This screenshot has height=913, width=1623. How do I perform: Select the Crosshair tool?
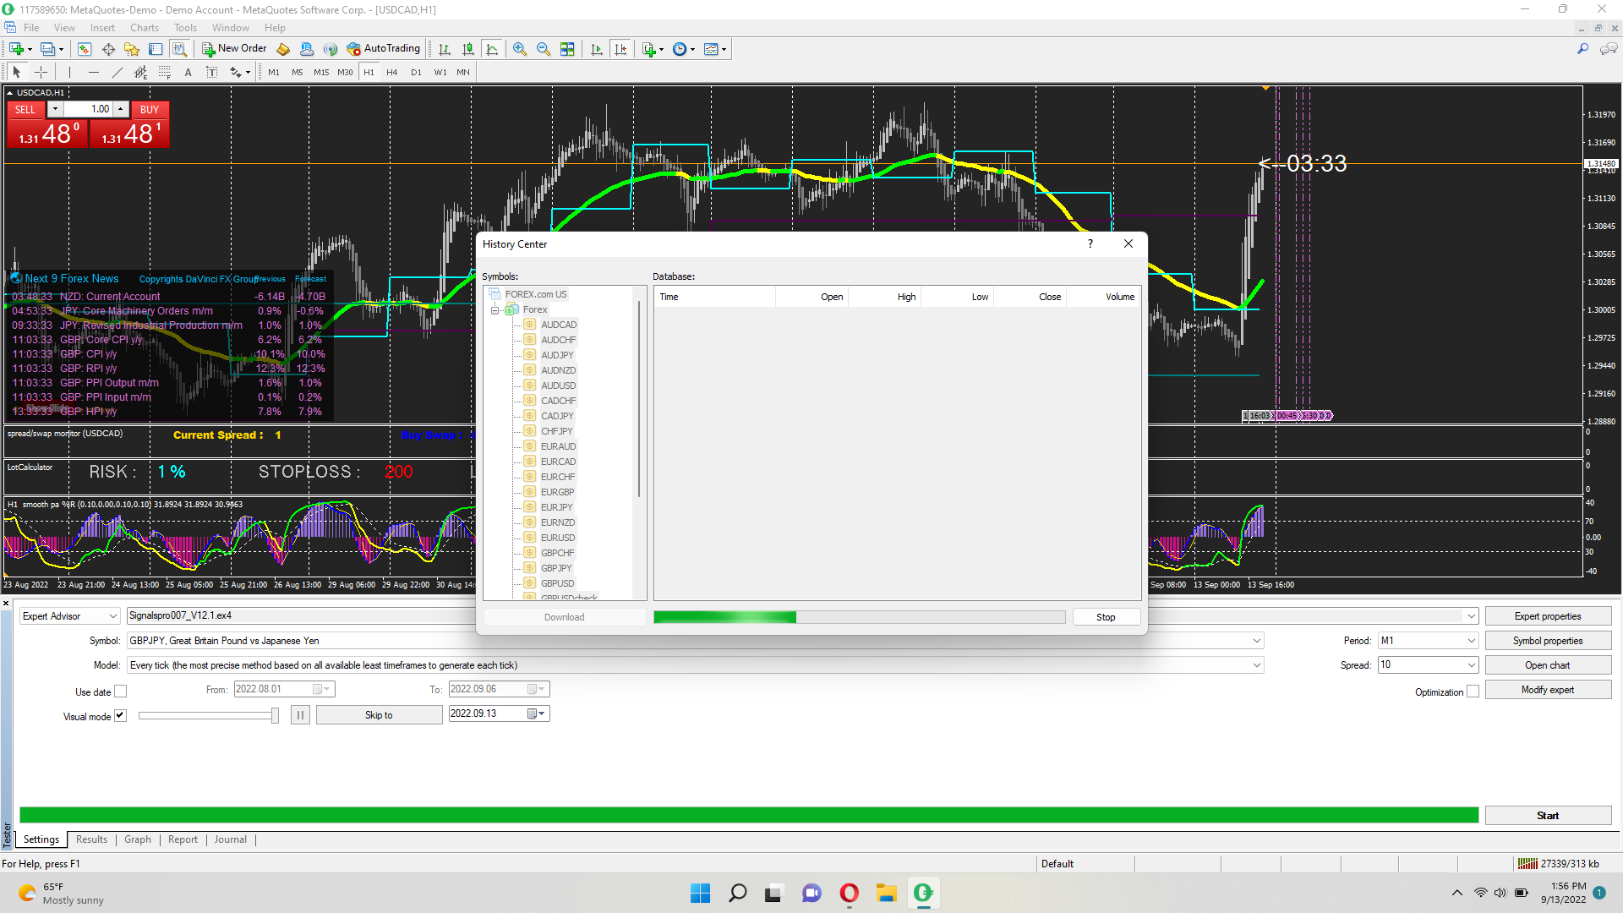coord(41,73)
